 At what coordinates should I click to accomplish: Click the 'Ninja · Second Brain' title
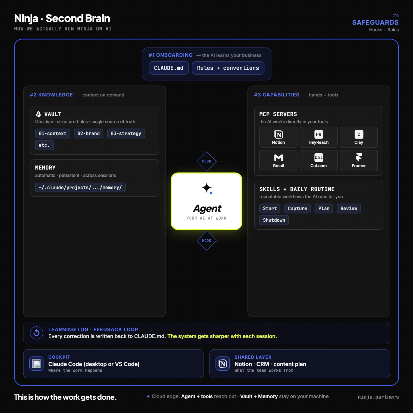point(62,18)
